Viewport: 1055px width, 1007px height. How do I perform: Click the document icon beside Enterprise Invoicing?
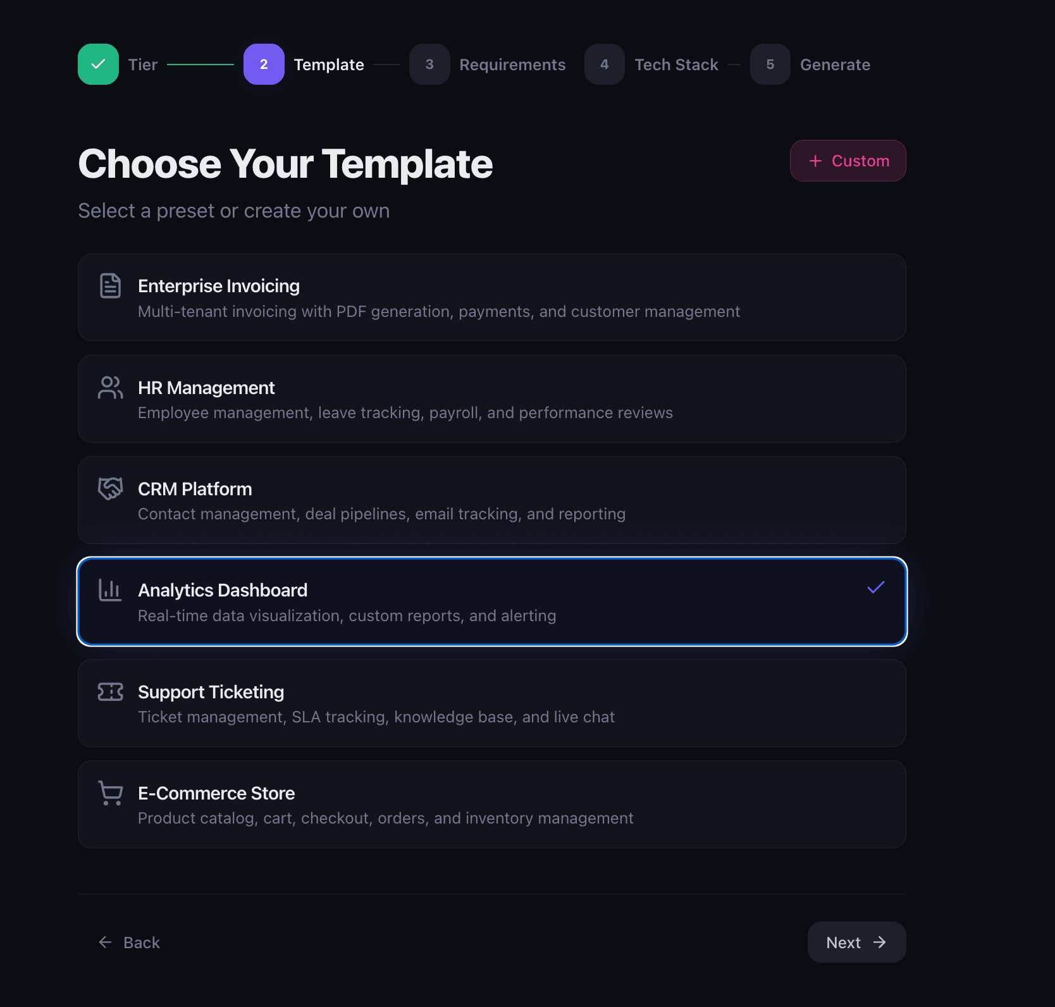(110, 286)
